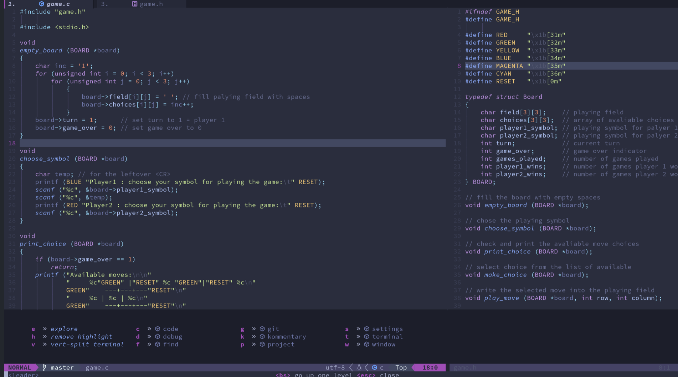This screenshot has width=678, height=377.
Task: Choose vert-split terminal entry
Action: click(x=87, y=345)
